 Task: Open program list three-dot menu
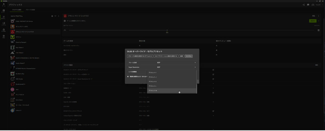click(x=58, y=16)
